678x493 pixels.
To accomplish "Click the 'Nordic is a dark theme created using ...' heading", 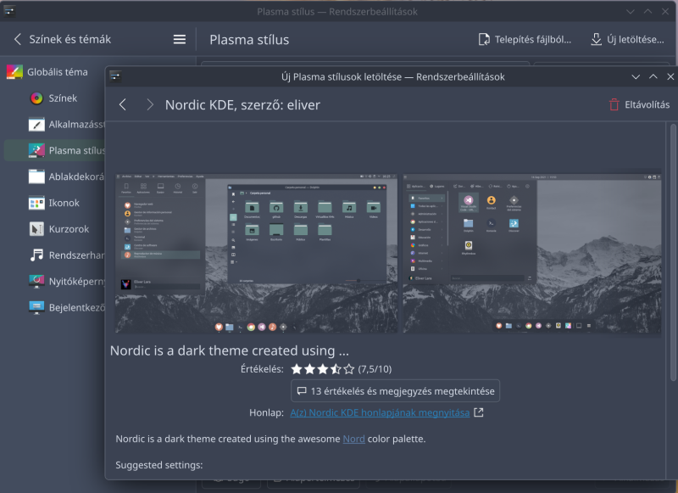I will (x=229, y=350).
